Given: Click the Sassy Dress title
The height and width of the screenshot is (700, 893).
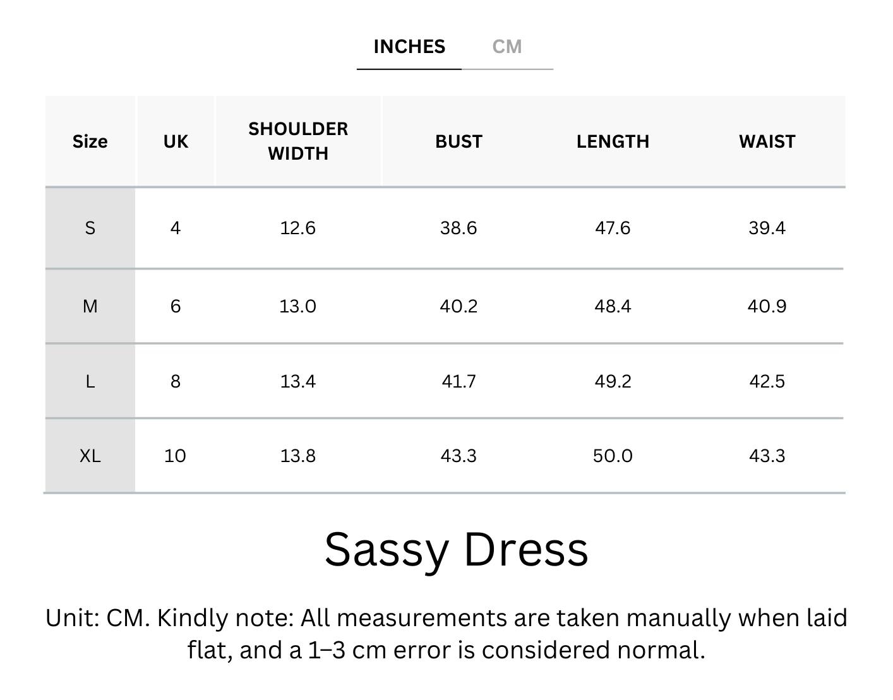Looking at the screenshot, I should pos(456,549).
